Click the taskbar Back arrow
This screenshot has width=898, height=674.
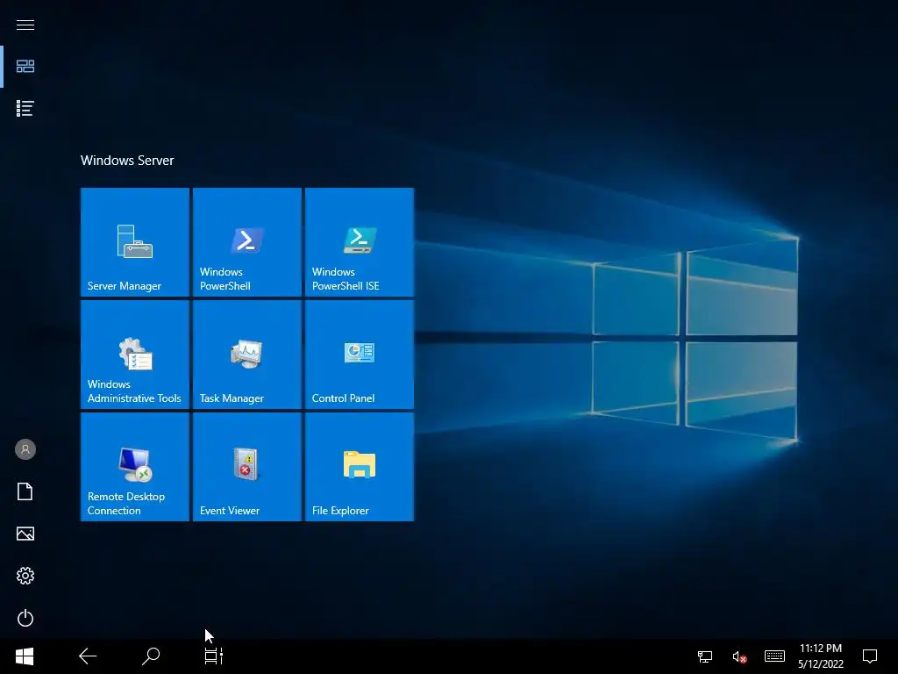click(x=88, y=656)
